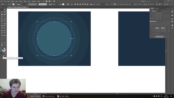Click graphic style swatch in control bar
Viewport: 174px width, 98px height.
point(63,4)
